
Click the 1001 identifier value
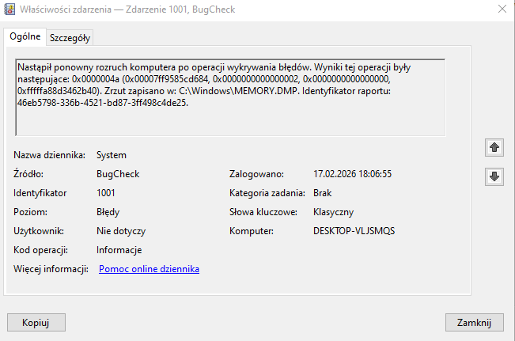106,193
